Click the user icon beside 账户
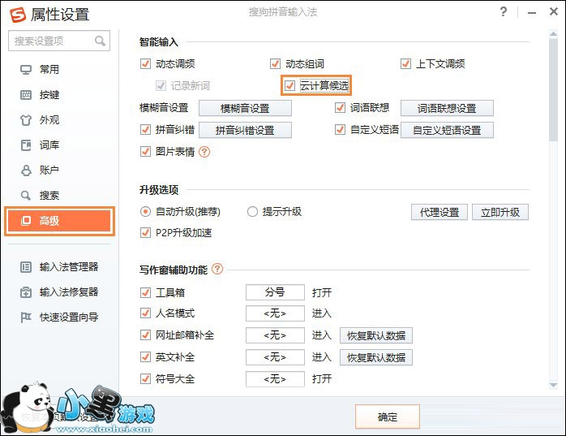 point(26,171)
